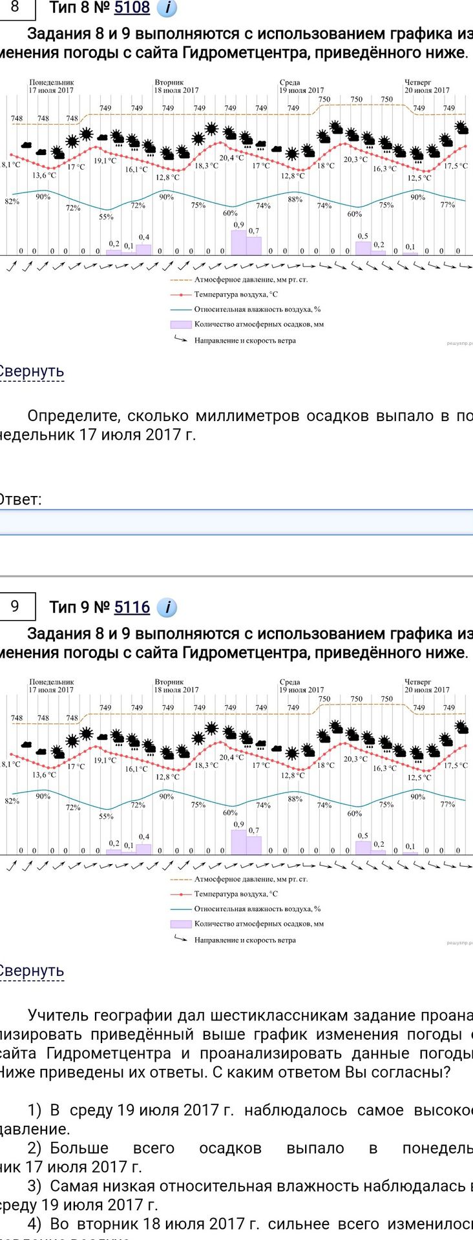Click the second weather graph image
Viewport: 473px width, 1240px height.
pos(236,811)
